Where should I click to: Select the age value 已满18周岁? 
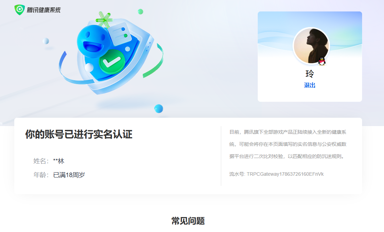69,175
